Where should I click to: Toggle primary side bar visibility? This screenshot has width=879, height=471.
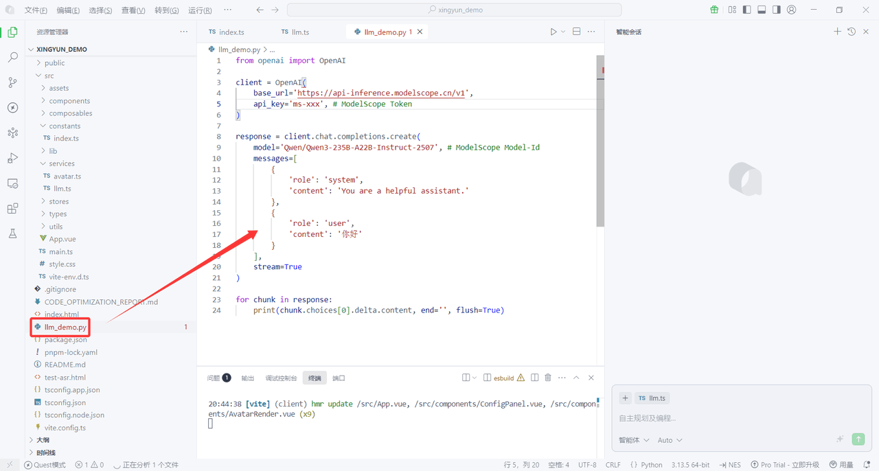[x=747, y=10]
